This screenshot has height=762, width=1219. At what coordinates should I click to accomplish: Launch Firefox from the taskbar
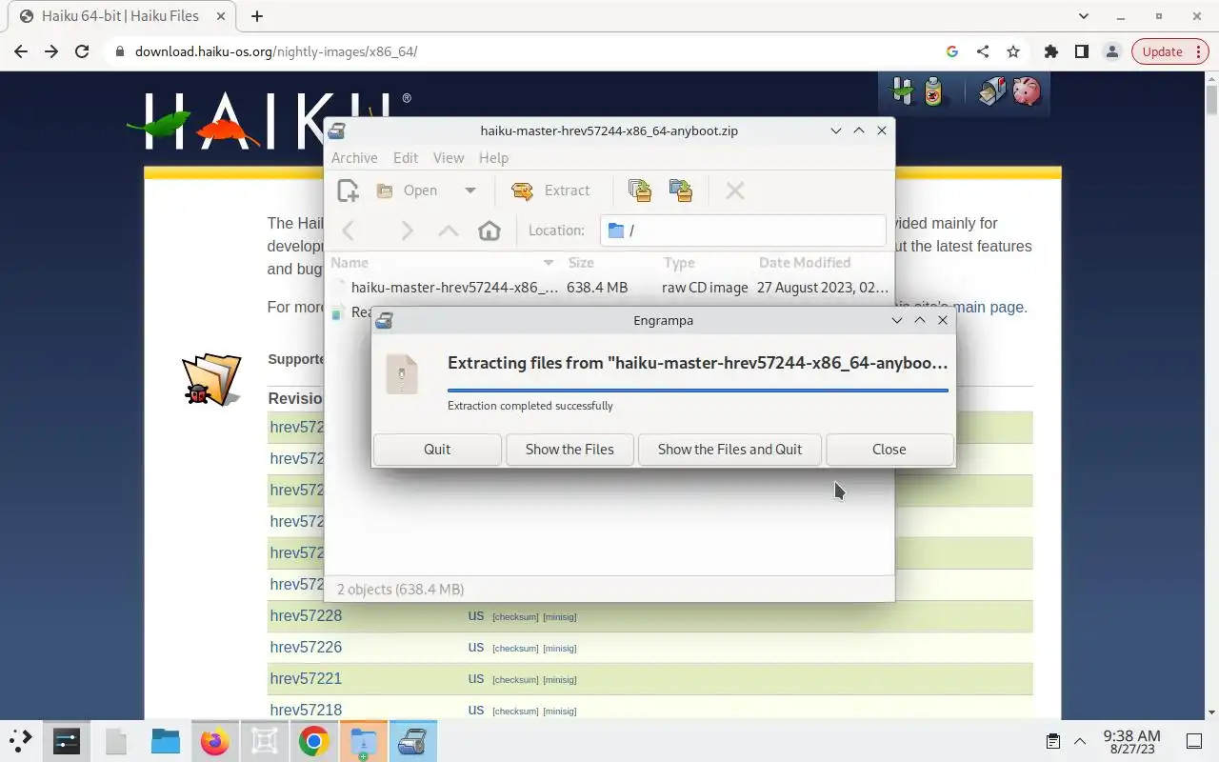(x=215, y=741)
